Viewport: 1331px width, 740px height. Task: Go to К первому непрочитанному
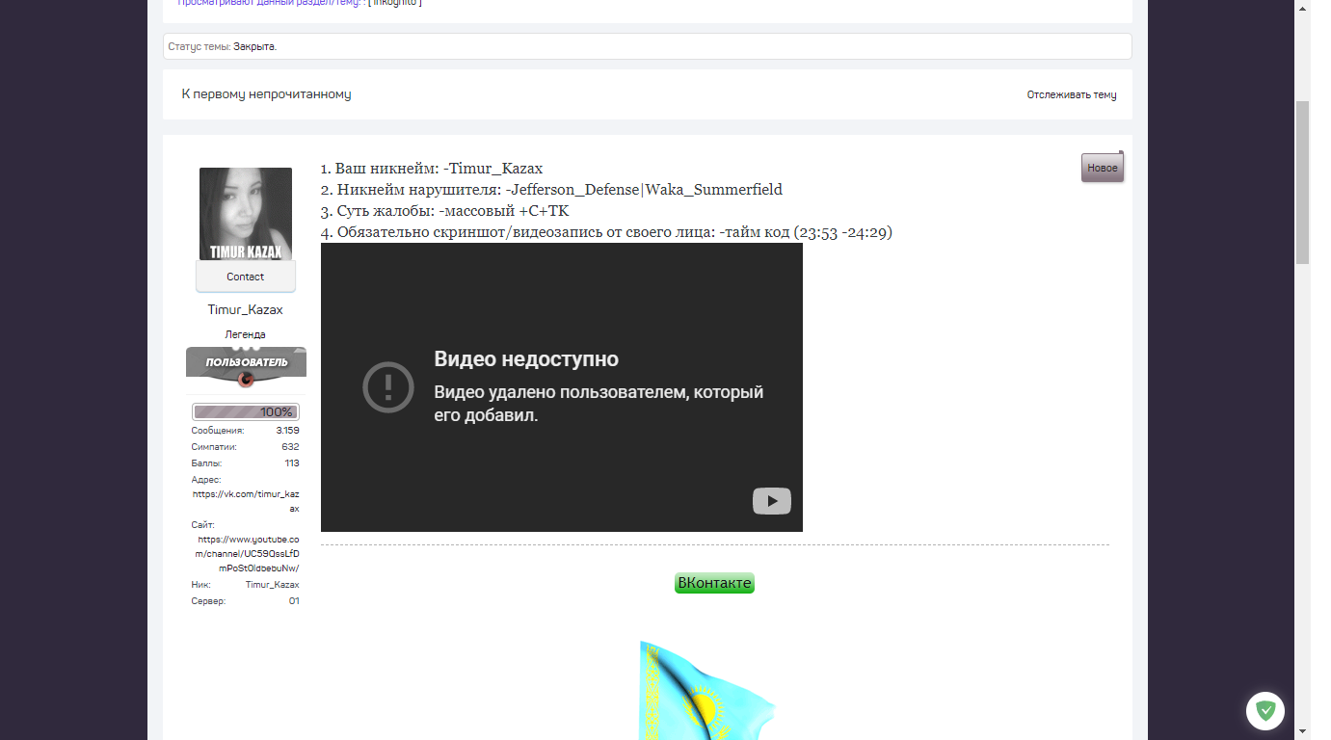(x=266, y=94)
